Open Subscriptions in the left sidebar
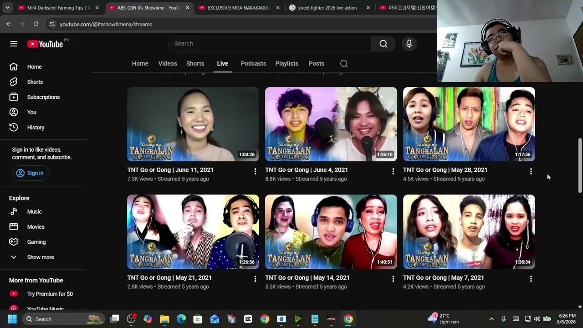 tap(43, 97)
